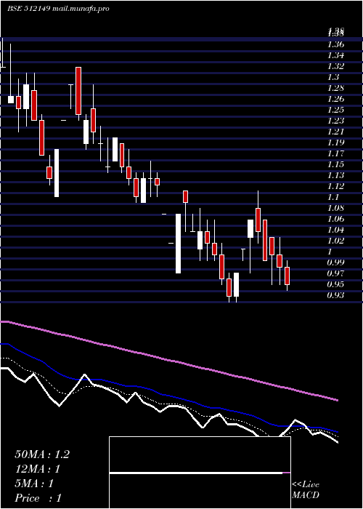The width and height of the screenshot is (363, 509).
Task: Click the 0.93 price axis label
Action: click(335, 295)
